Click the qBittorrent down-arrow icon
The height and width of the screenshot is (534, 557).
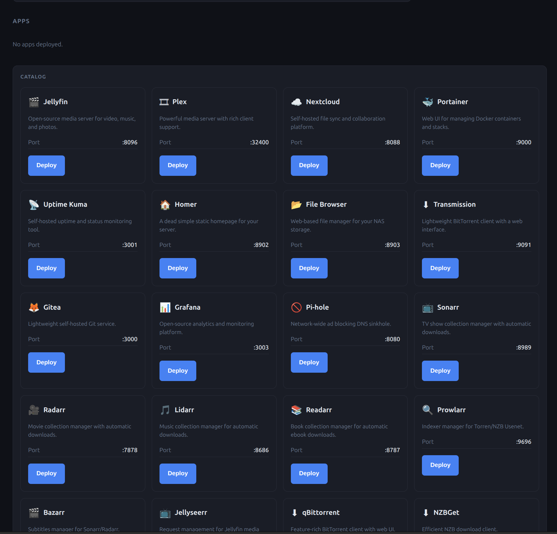pyautogui.click(x=295, y=513)
